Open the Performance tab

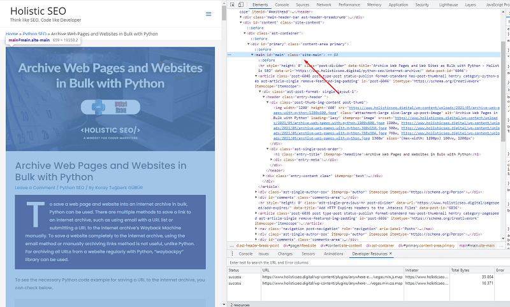coord(349,4)
